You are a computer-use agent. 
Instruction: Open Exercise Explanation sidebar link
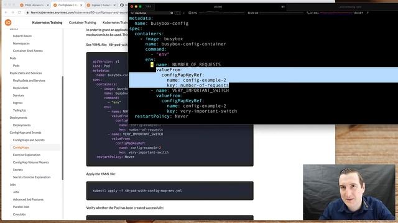(27, 155)
